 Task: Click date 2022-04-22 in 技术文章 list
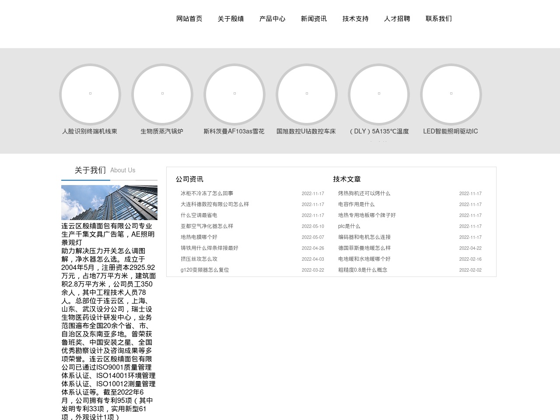pos(470,248)
